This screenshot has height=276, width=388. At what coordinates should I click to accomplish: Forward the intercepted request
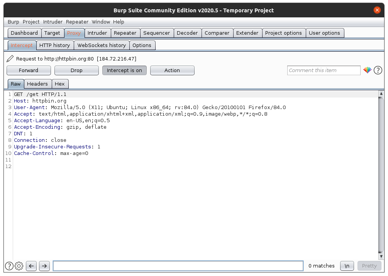click(x=29, y=70)
